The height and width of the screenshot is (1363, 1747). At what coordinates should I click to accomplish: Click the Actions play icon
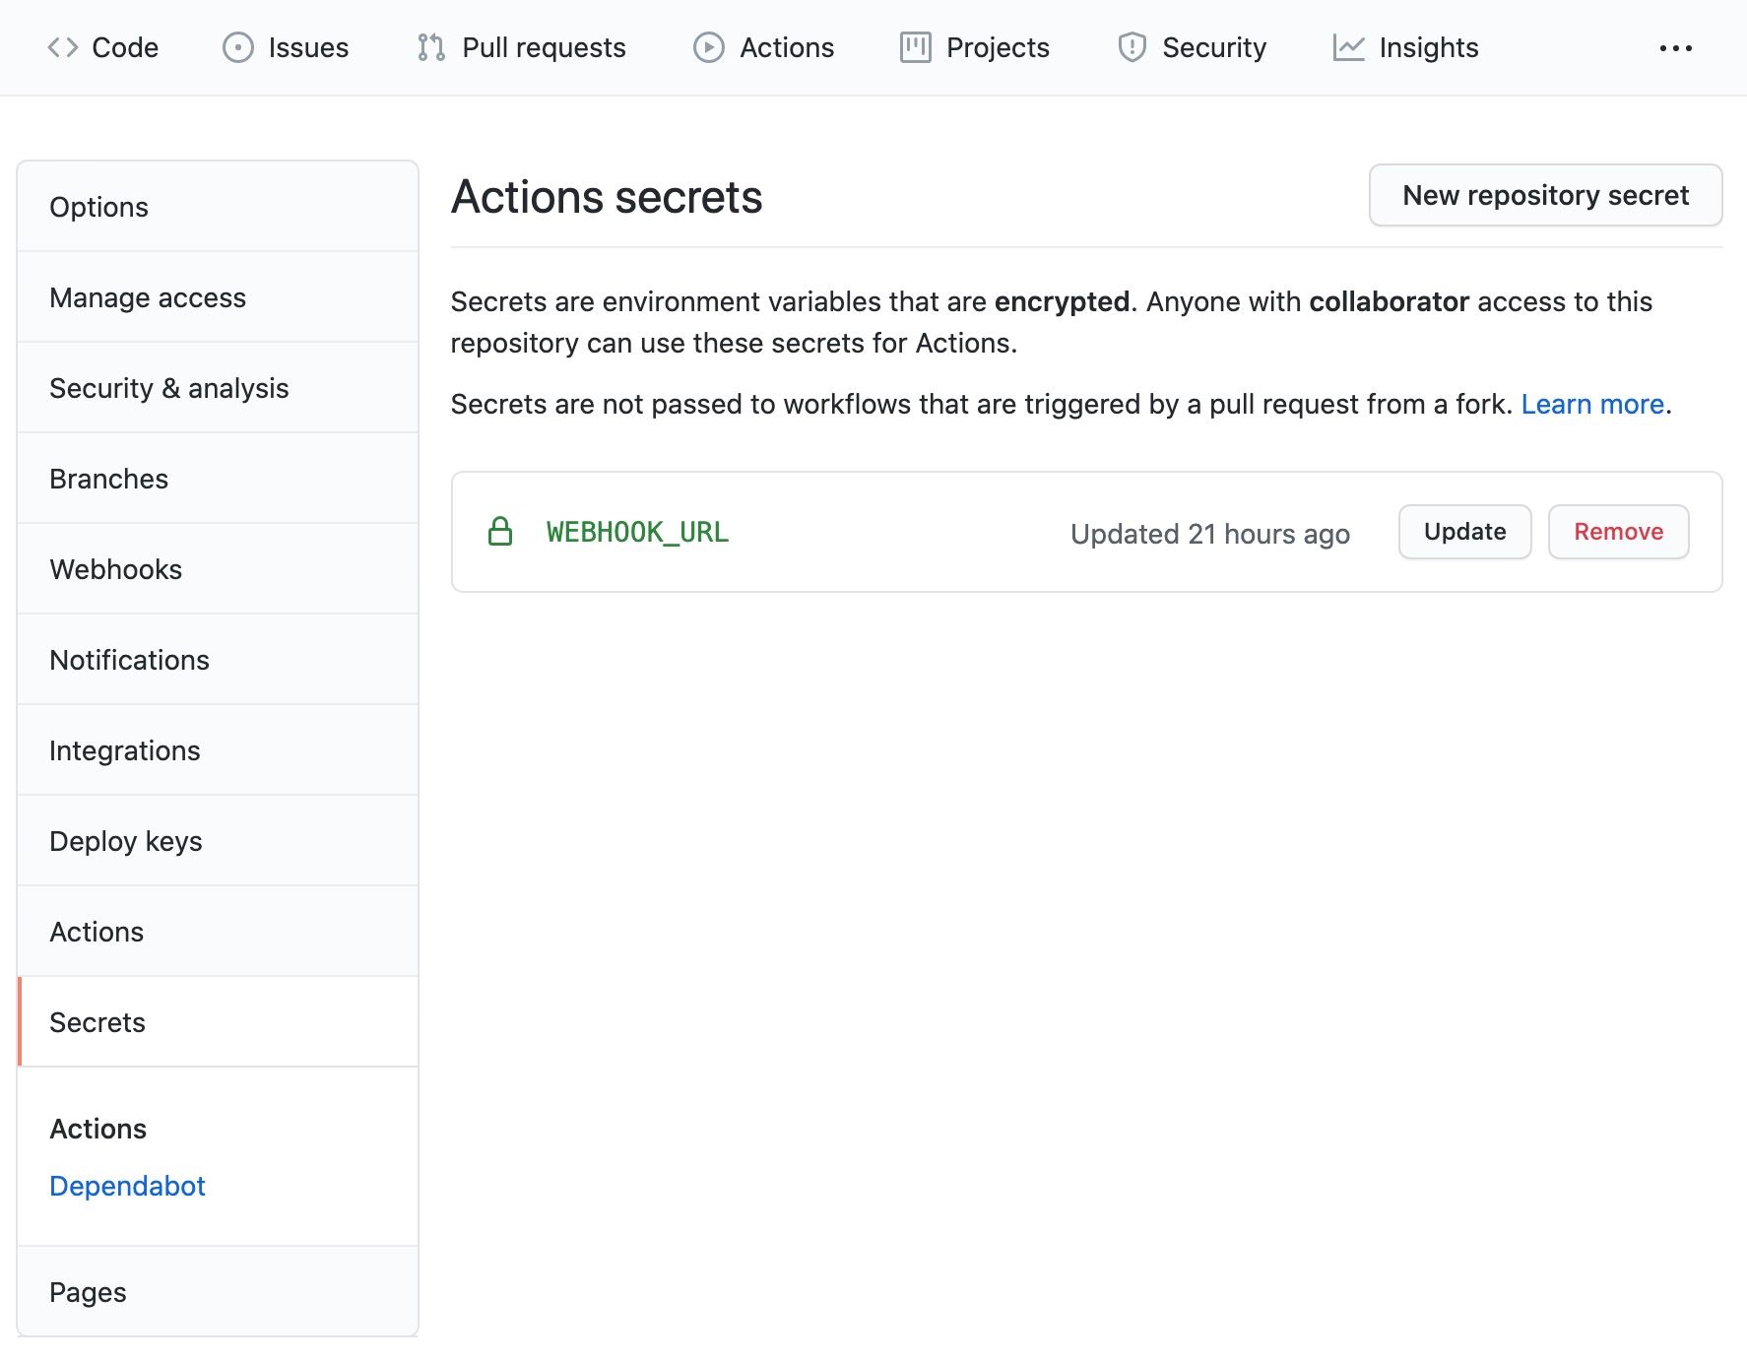[x=708, y=47]
